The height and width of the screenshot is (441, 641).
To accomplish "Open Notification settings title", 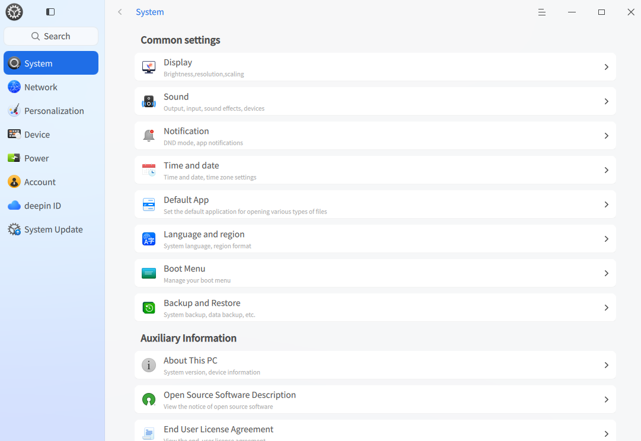I will [186, 131].
